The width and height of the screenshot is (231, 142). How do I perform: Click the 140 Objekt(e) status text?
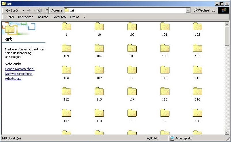pyautogui.click(x=11, y=138)
